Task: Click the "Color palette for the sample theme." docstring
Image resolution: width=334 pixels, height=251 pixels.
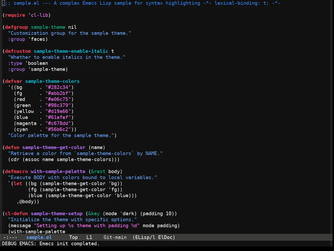Action: point(61,135)
